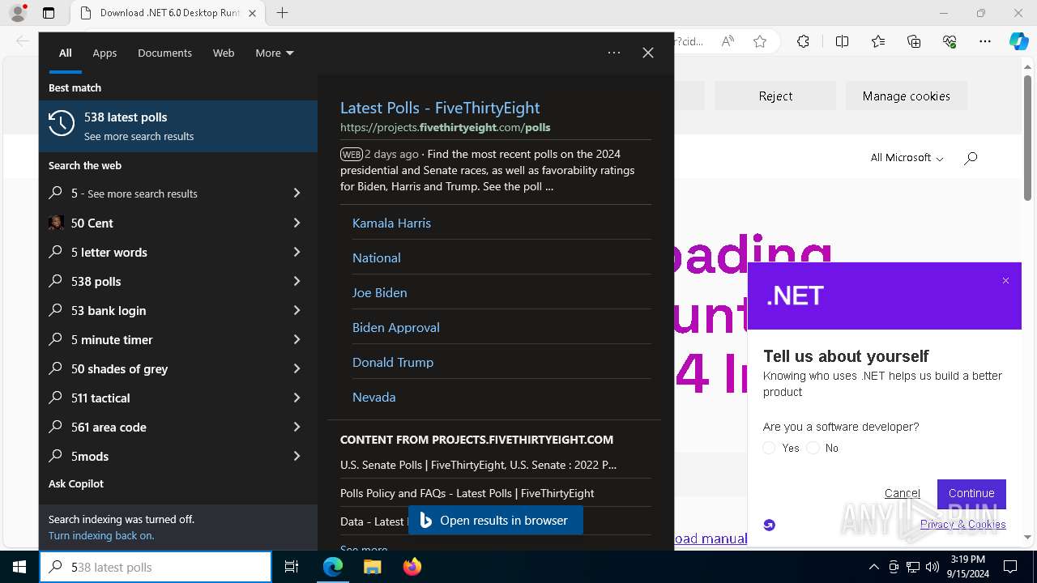Image resolution: width=1037 pixels, height=583 pixels.
Task: Close the .NET survey popup
Action: click(x=1005, y=281)
